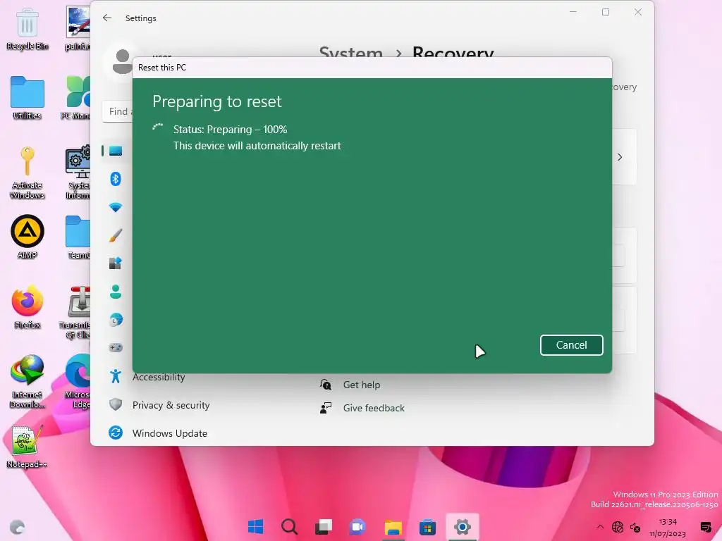Open clock and date 13:34
Image resolution: width=722 pixels, height=541 pixels.
coord(668,527)
